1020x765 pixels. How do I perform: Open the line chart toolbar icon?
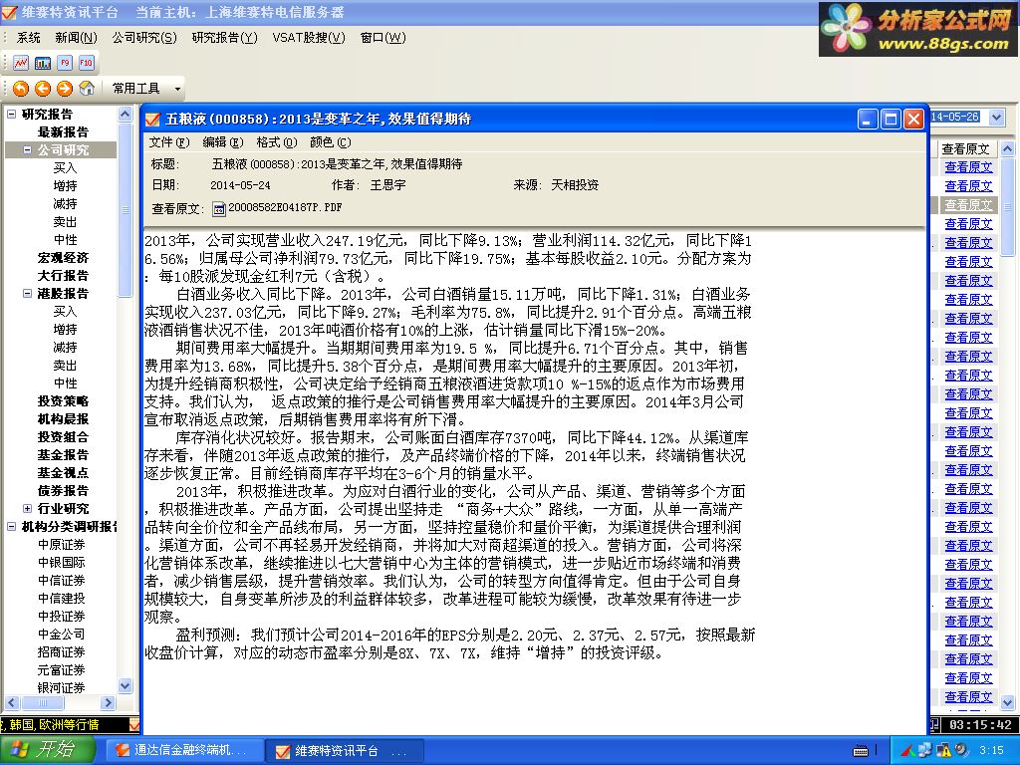(x=21, y=63)
